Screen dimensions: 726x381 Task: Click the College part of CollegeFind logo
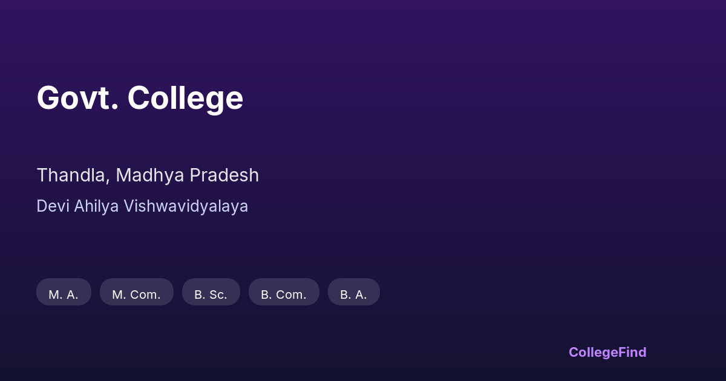point(594,352)
